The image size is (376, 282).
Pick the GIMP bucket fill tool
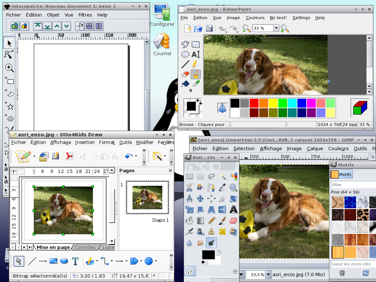(189, 220)
